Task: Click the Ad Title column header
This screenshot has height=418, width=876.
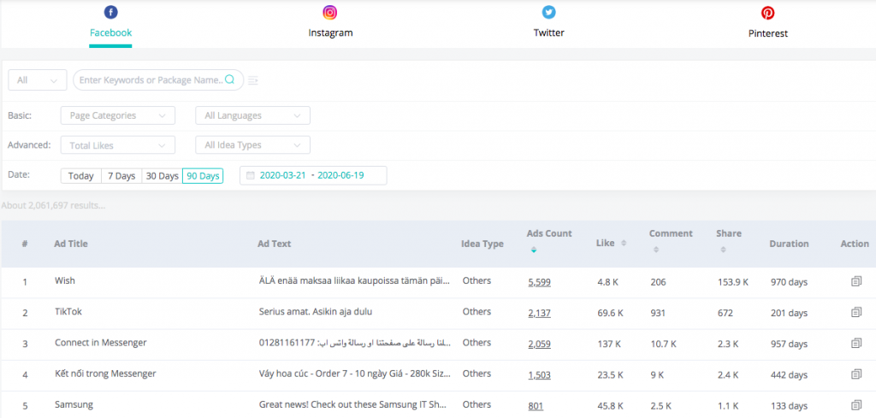Action: 71,244
